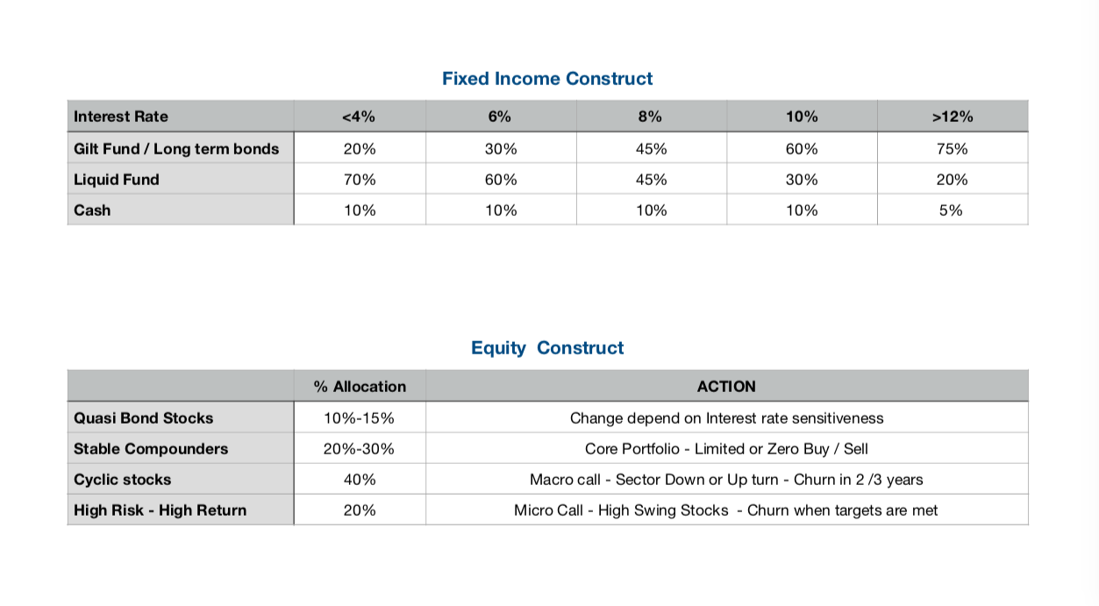
Task: Click the 10%-15% allocation cell
Action: point(360,418)
